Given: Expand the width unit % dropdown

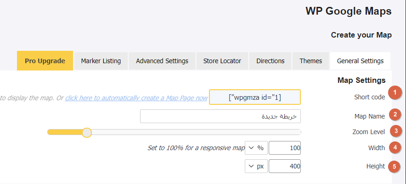Looking at the screenshot, I should pyautogui.click(x=256, y=148).
